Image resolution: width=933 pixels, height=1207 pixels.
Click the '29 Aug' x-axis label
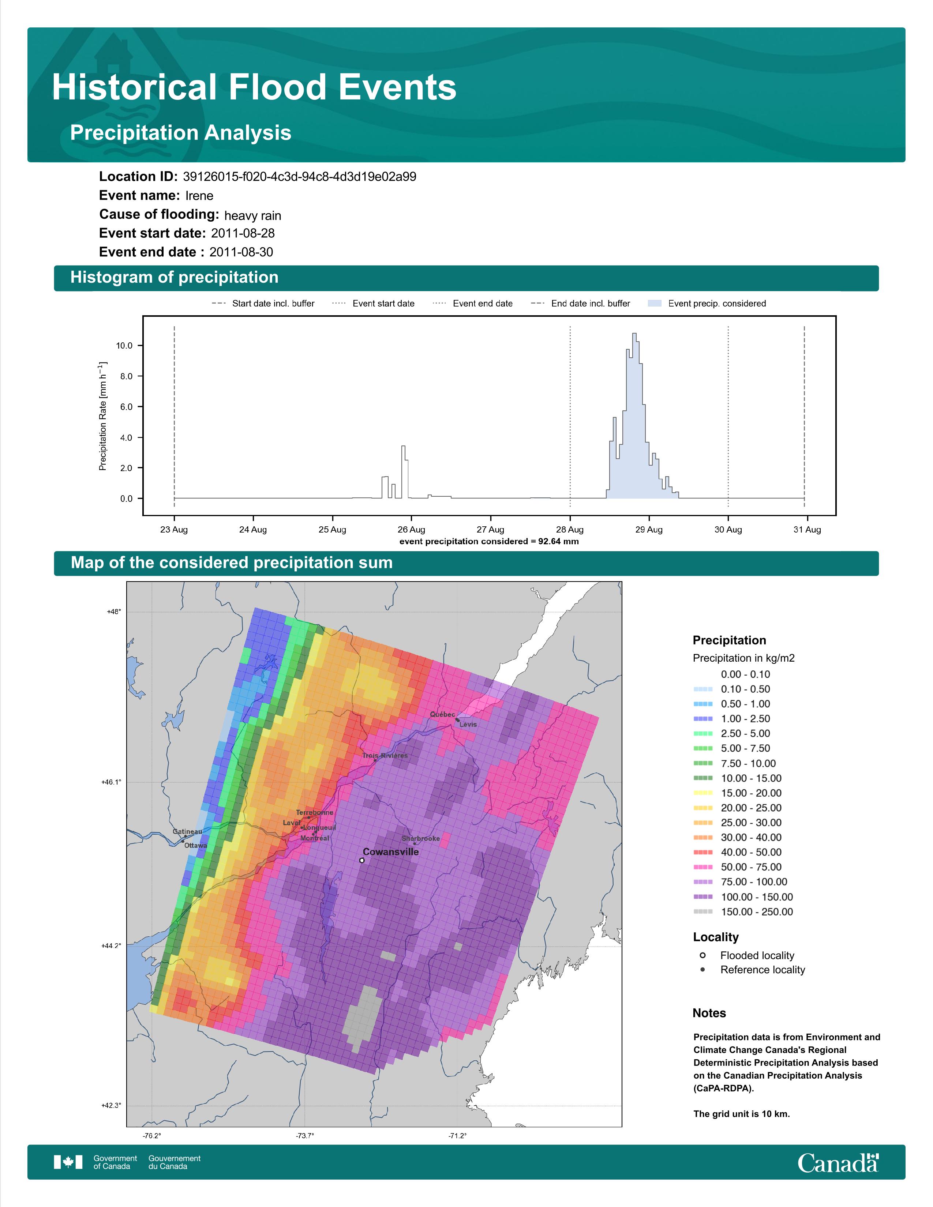click(x=649, y=530)
